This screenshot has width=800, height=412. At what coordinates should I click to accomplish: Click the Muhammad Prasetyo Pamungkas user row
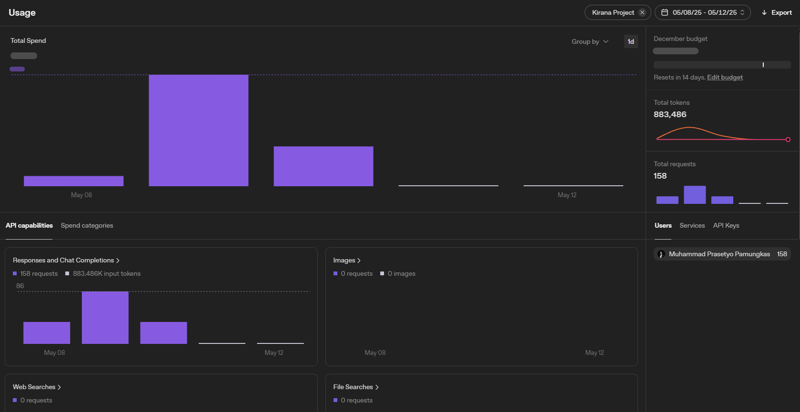[x=722, y=254]
